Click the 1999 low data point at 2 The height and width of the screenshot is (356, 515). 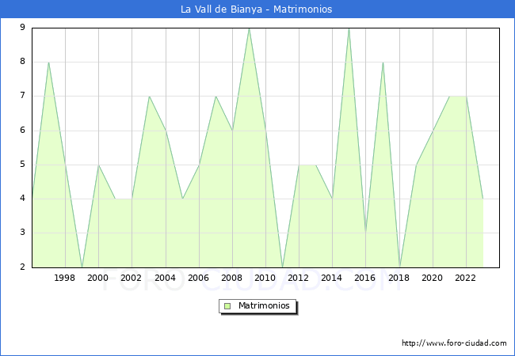(82, 267)
